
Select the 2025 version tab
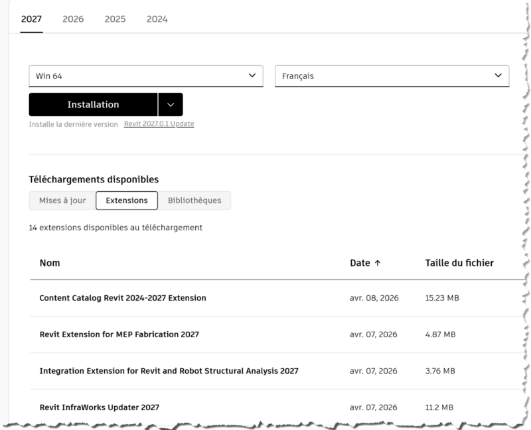(115, 19)
